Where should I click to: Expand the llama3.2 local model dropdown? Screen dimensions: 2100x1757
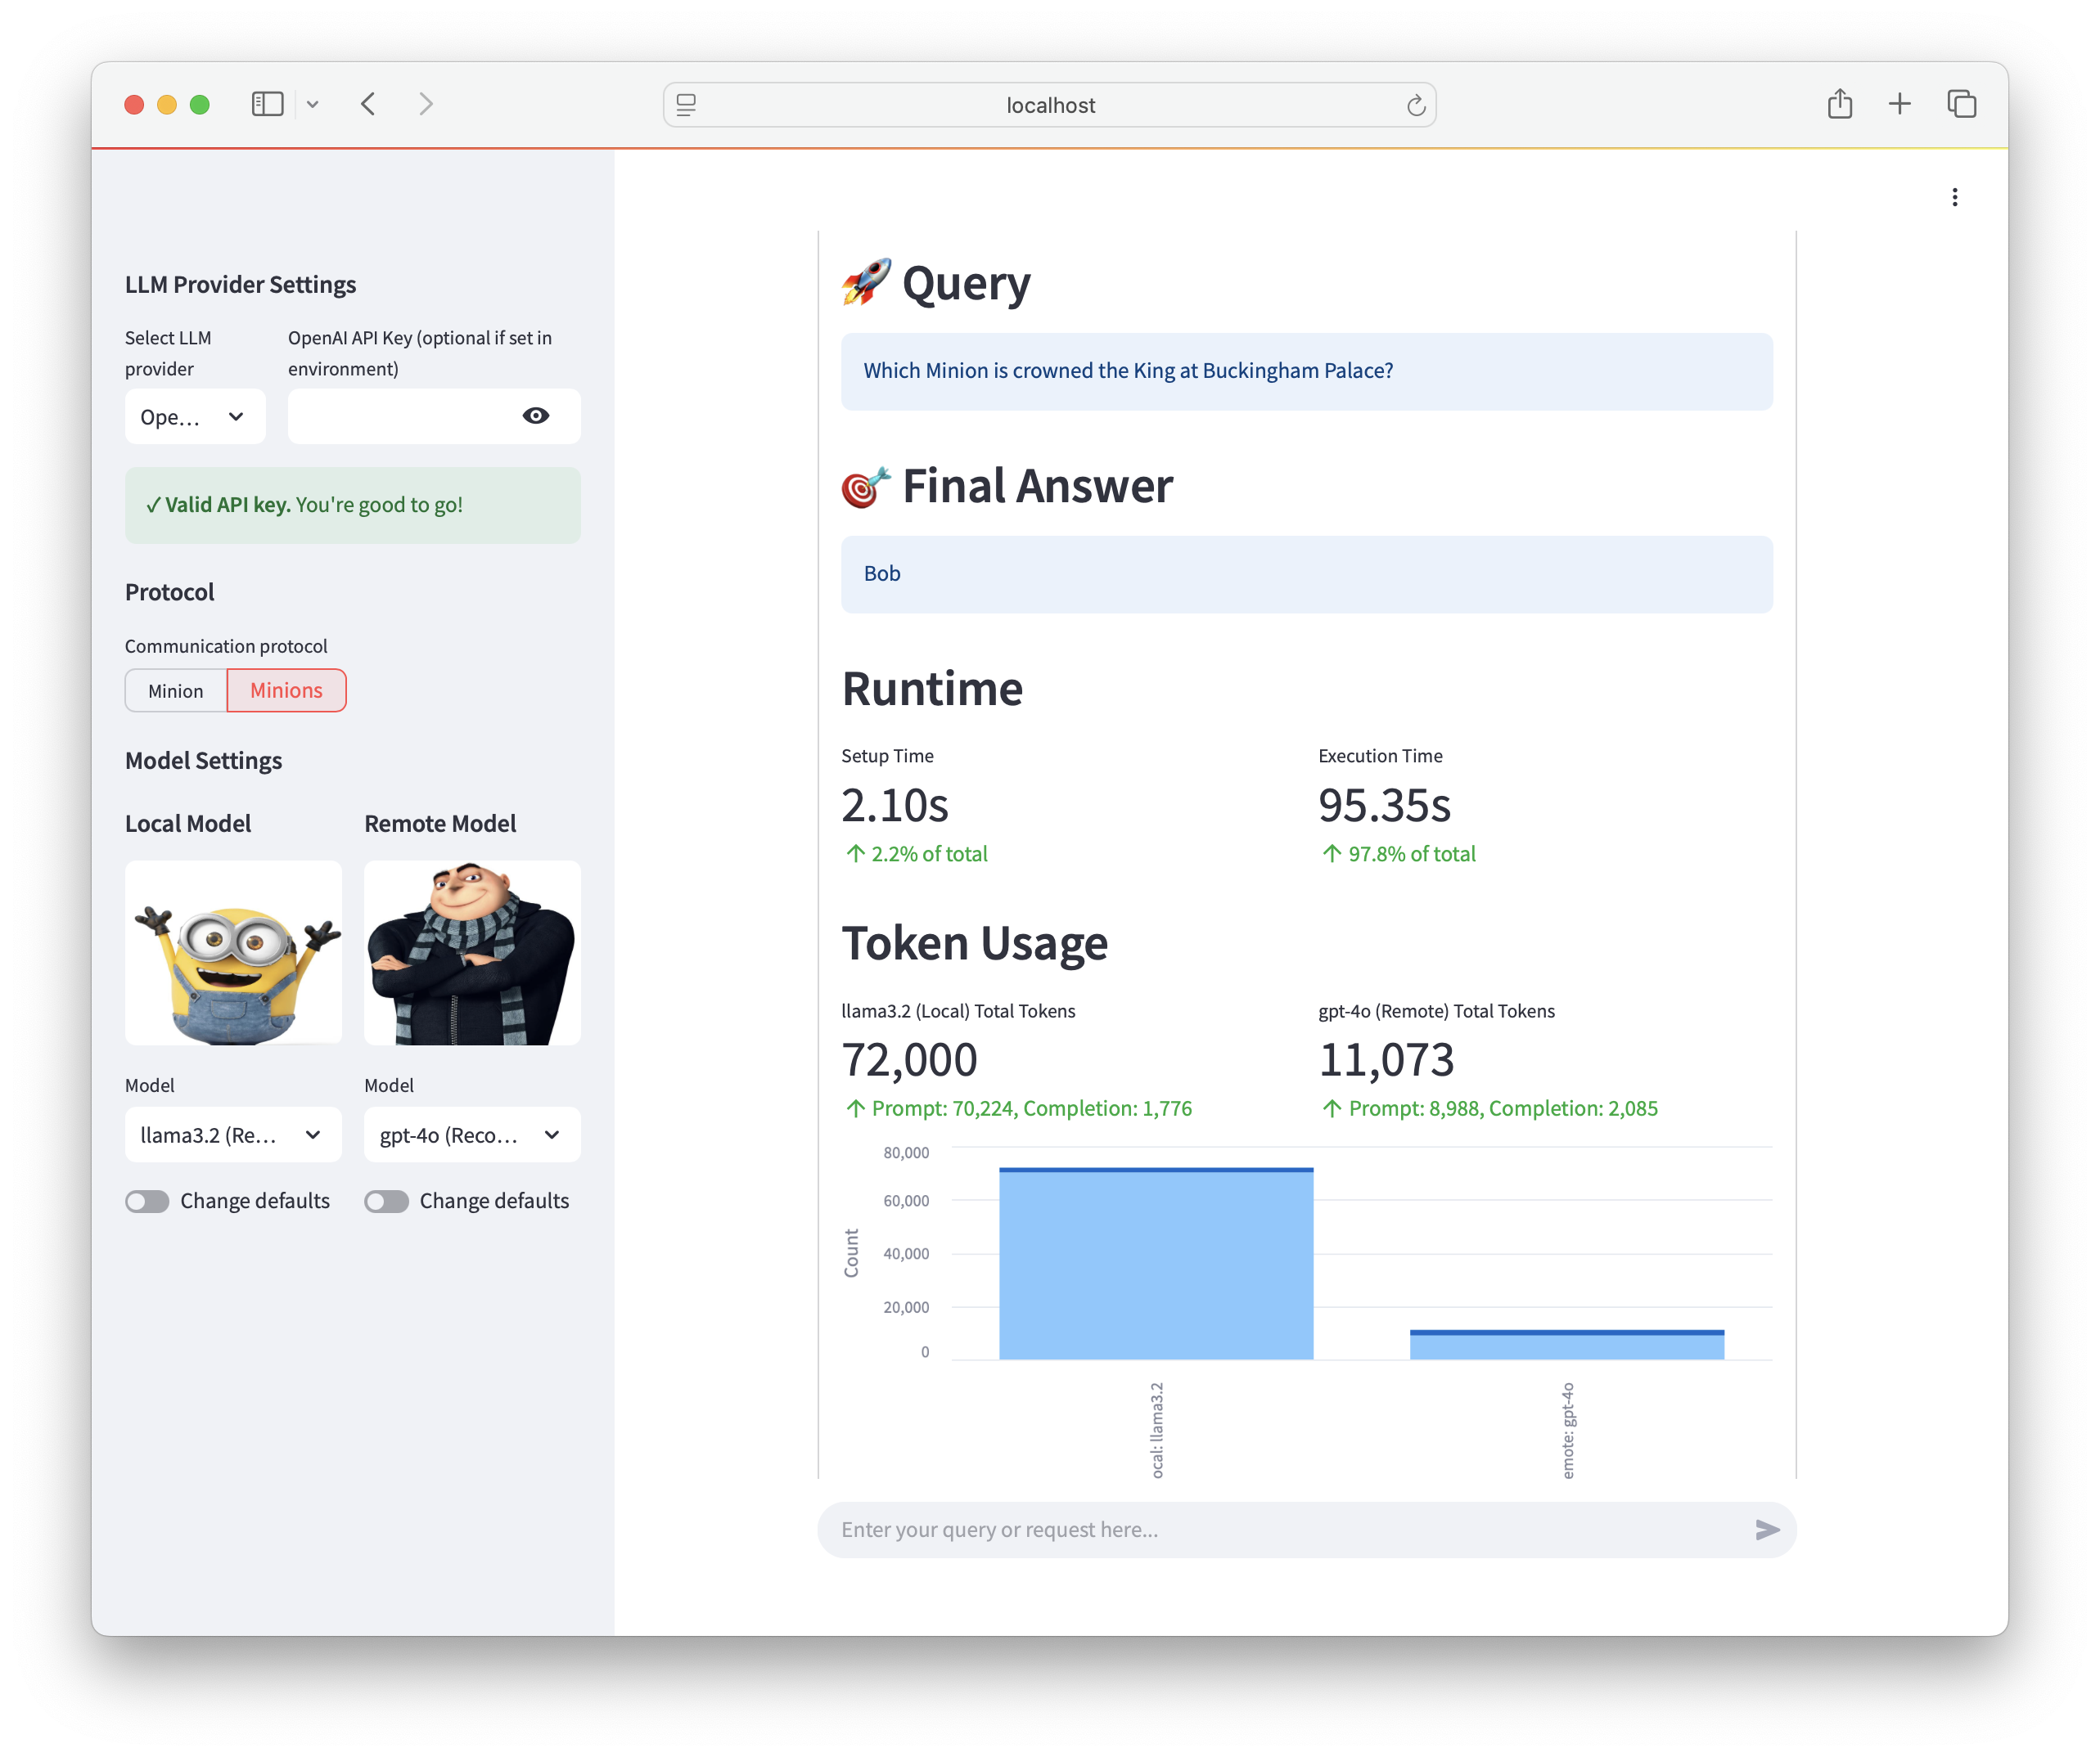pyautogui.click(x=233, y=1135)
